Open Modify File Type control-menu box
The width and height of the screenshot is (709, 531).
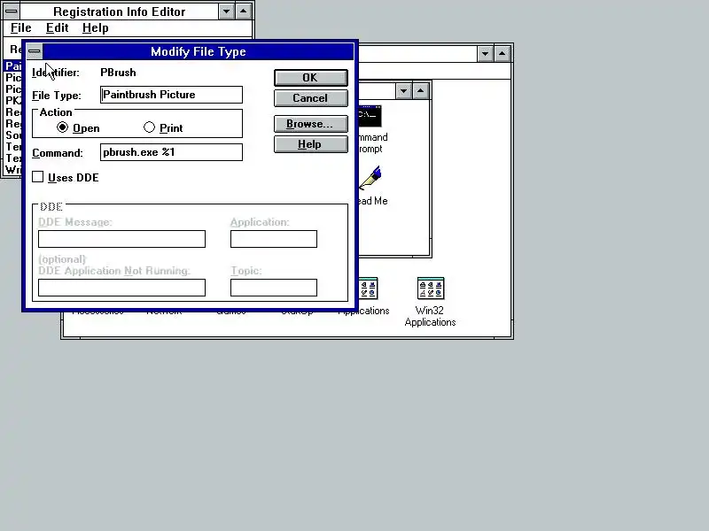(x=35, y=51)
